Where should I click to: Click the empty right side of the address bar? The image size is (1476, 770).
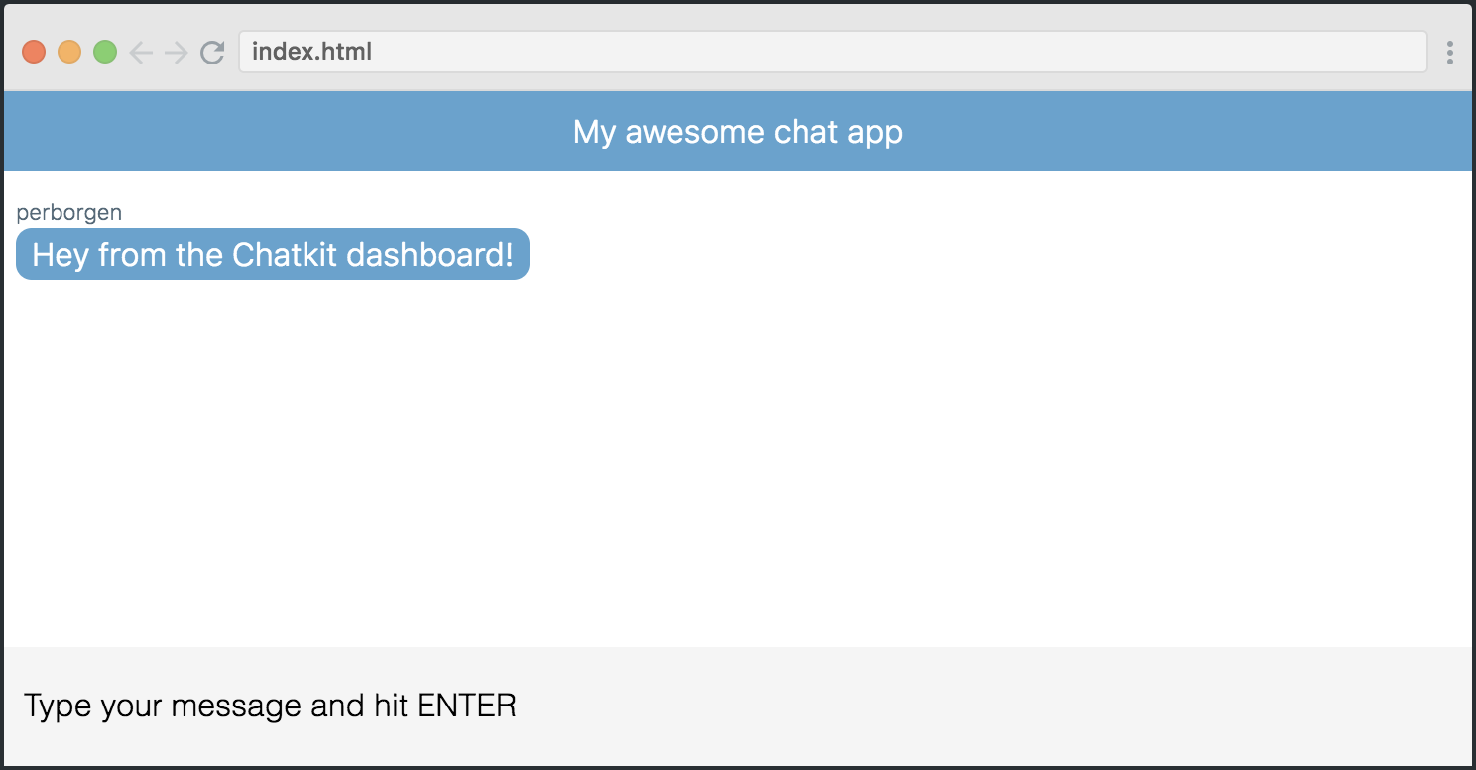[893, 52]
